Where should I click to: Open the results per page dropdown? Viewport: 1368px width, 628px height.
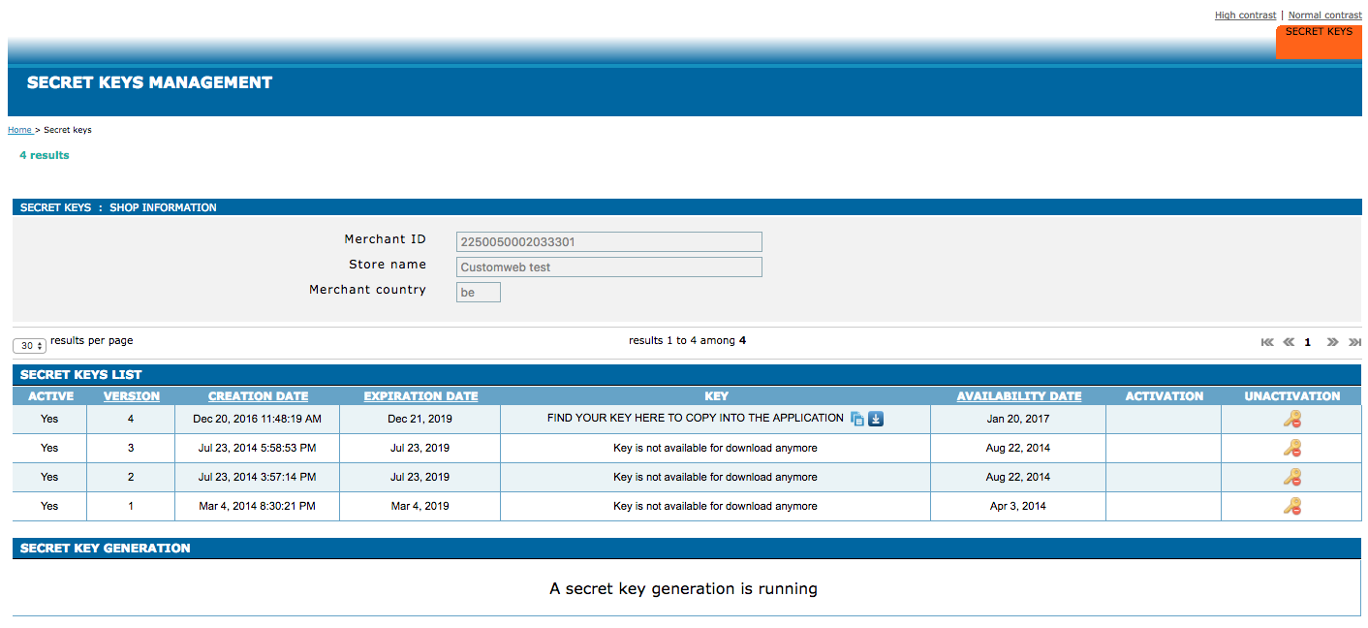point(29,346)
